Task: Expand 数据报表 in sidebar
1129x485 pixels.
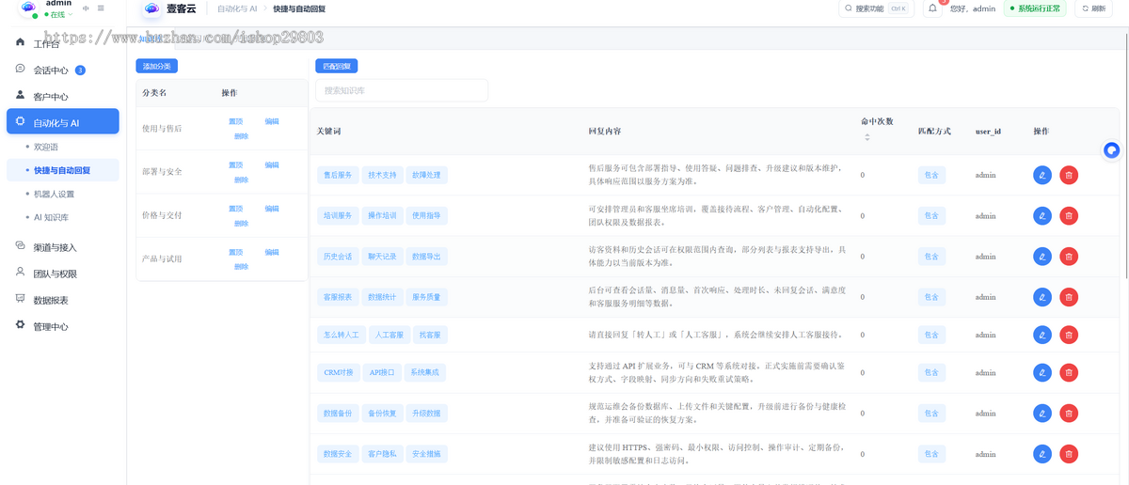Action: click(x=63, y=300)
